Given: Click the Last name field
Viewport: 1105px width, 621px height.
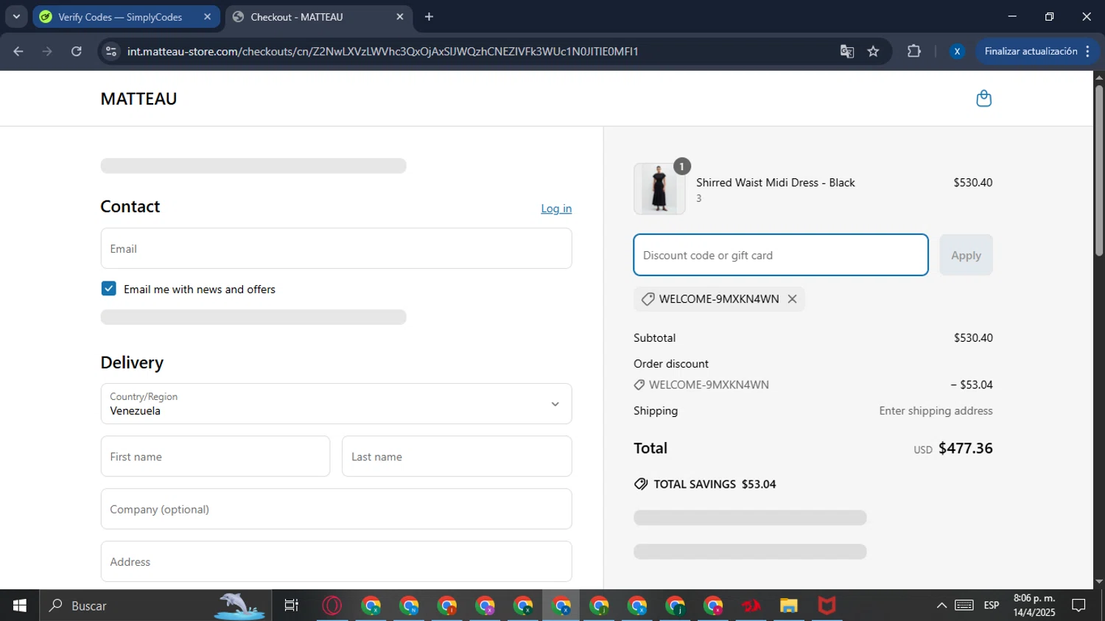Looking at the screenshot, I should click(457, 456).
